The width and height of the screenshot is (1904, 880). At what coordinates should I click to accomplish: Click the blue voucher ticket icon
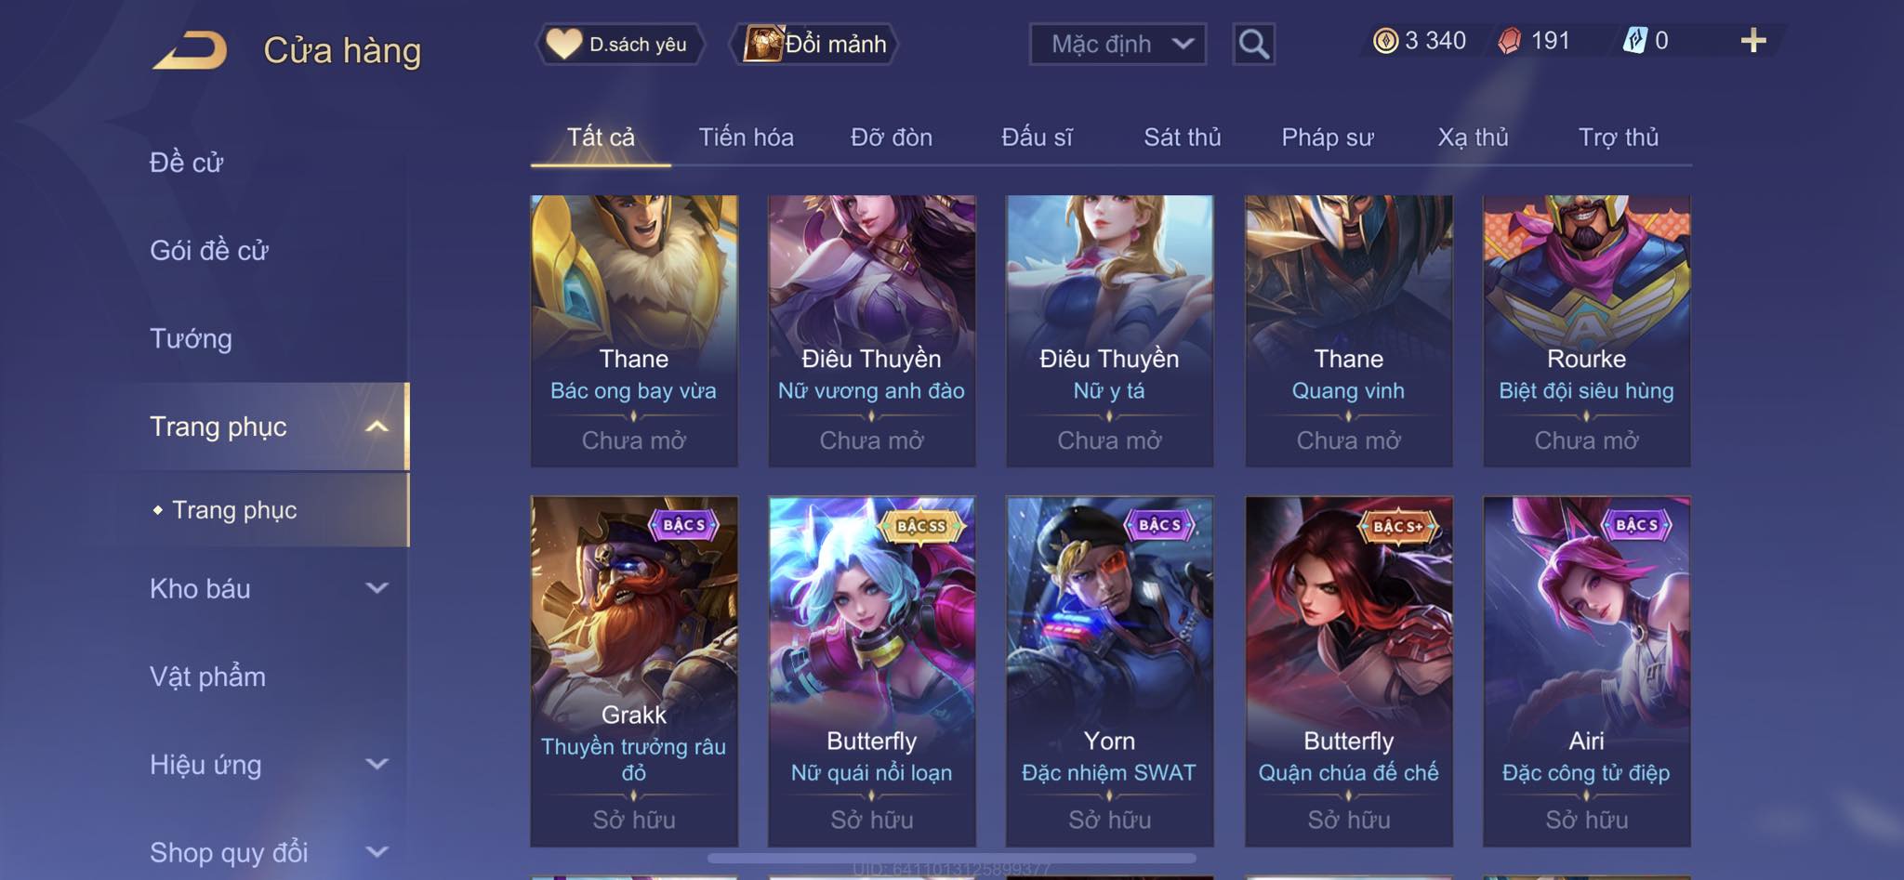click(1634, 41)
